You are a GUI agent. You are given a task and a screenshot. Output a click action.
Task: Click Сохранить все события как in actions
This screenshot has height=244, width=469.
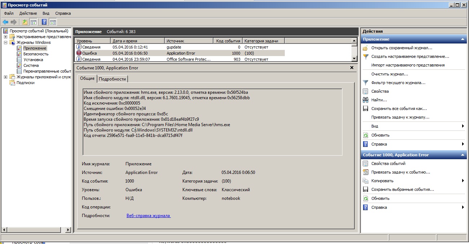click(x=399, y=109)
